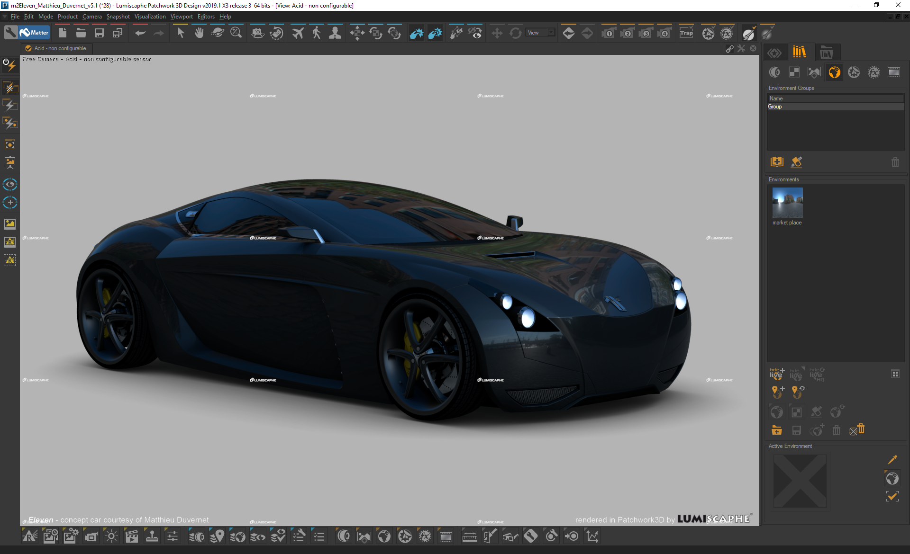Image resolution: width=910 pixels, height=554 pixels.
Task: Open the Product menu
Action: [x=68, y=17]
